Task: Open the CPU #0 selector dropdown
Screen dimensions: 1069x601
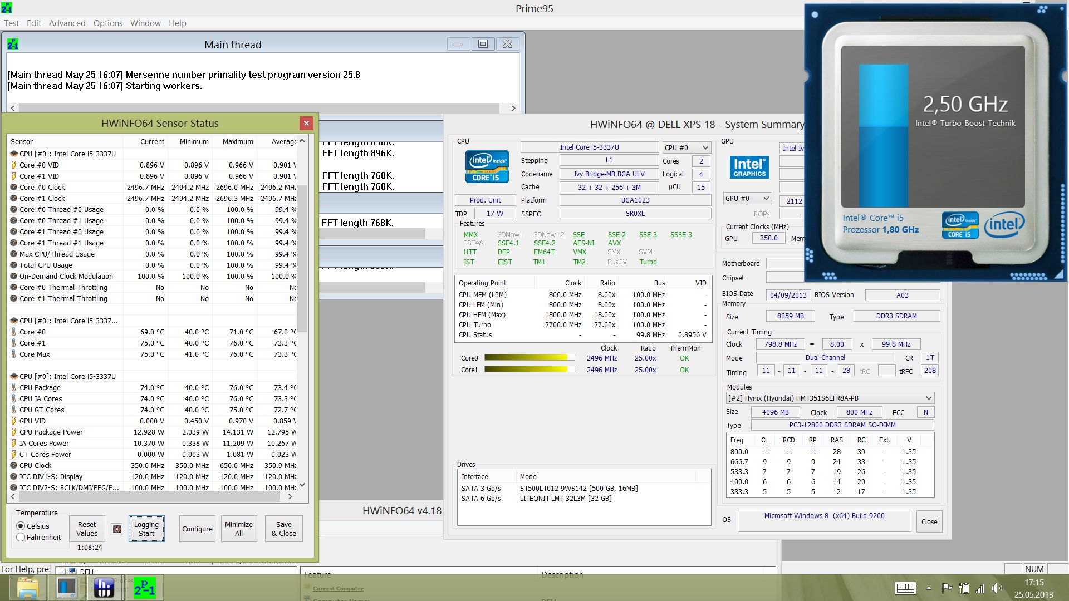Action: [x=686, y=147]
